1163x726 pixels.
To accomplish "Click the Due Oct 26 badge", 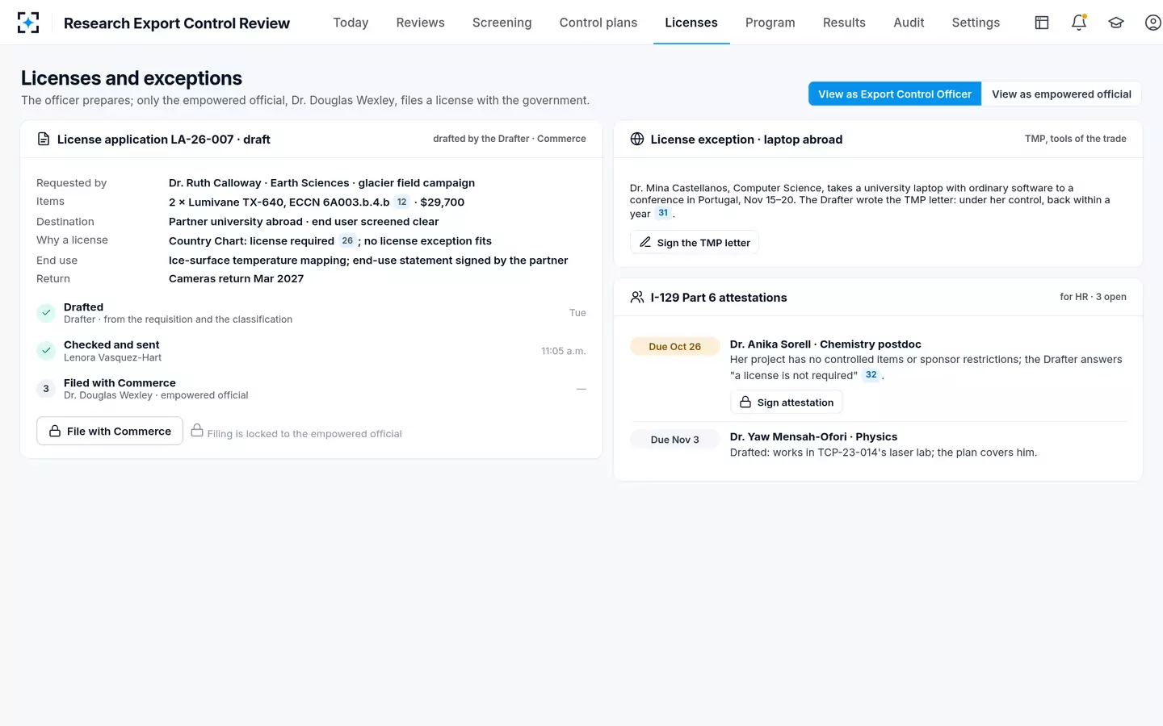I will coord(675,346).
